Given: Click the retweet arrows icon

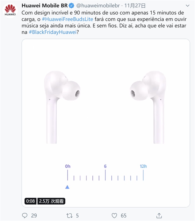Looking at the screenshot, I should (x=69, y=216).
